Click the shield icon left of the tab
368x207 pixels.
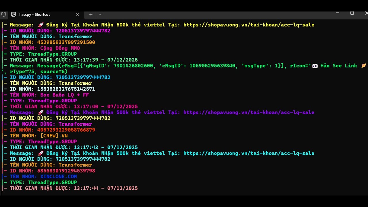click(3, 14)
